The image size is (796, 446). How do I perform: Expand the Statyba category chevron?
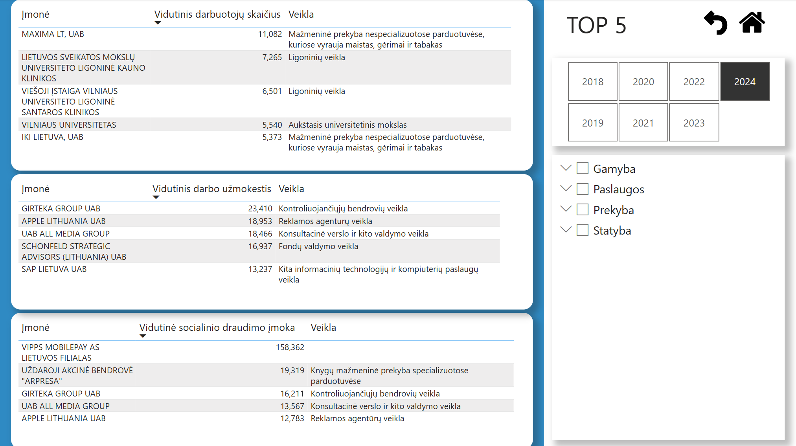pos(566,230)
